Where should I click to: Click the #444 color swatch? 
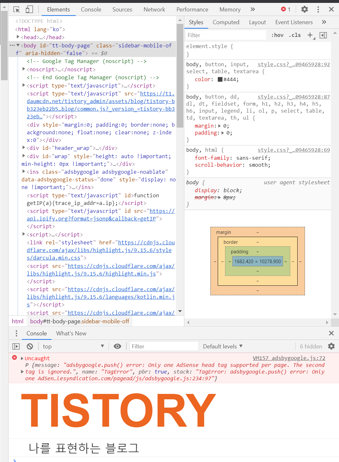pos(220,80)
